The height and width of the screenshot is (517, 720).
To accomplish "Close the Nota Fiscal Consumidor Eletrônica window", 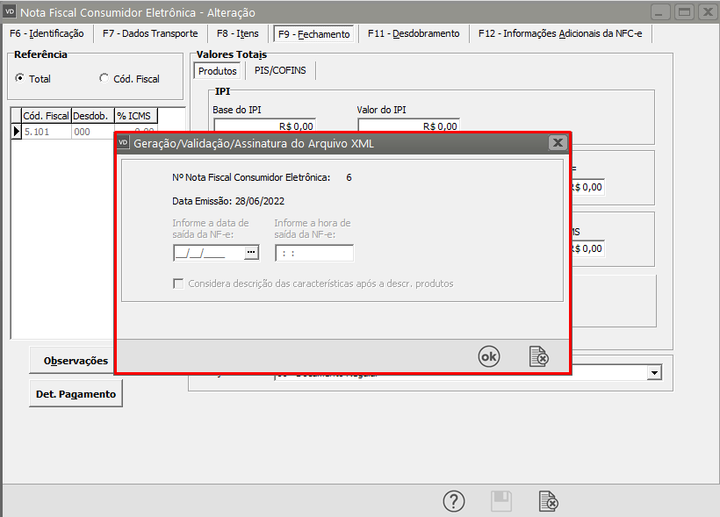I will pyautogui.click(x=708, y=12).
